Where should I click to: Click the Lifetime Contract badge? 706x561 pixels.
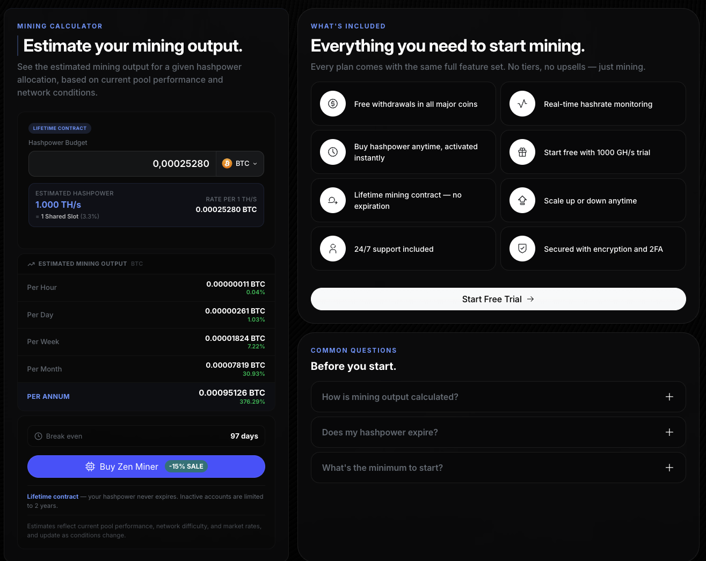[60, 128]
